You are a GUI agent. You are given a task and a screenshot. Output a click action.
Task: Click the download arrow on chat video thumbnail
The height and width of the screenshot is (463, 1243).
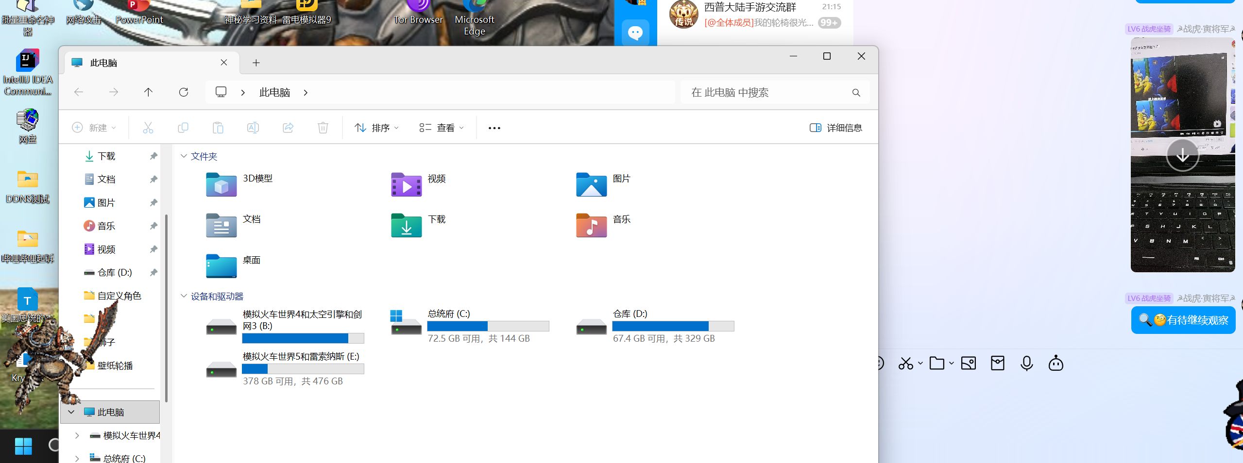1183,155
